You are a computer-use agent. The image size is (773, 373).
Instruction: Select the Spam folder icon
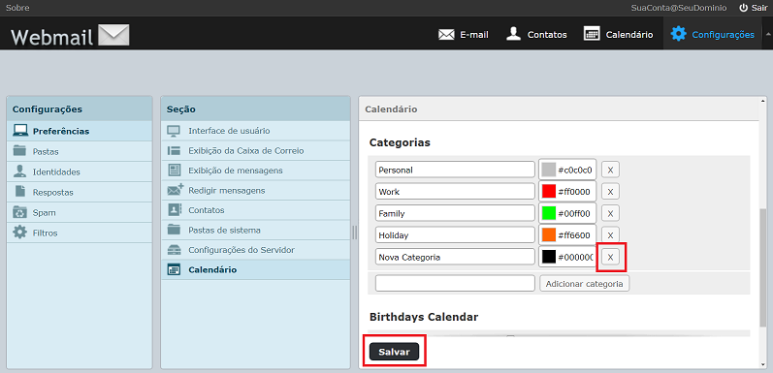[19, 212]
